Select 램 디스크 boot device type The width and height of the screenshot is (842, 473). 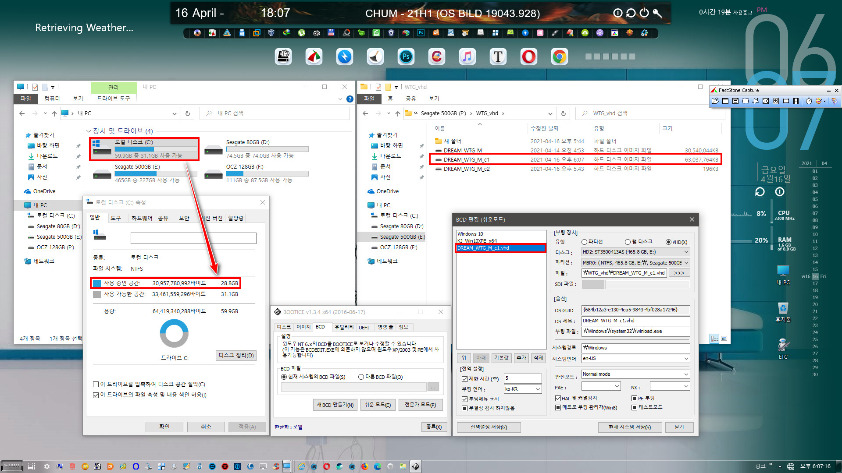tap(639, 242)
